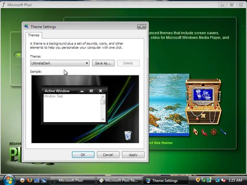Click the tray icon left of the network icon

(x=209, y=180)
